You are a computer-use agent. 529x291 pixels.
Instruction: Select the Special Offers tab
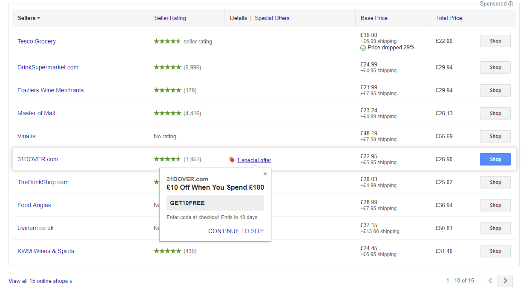[x=272, y=18]
